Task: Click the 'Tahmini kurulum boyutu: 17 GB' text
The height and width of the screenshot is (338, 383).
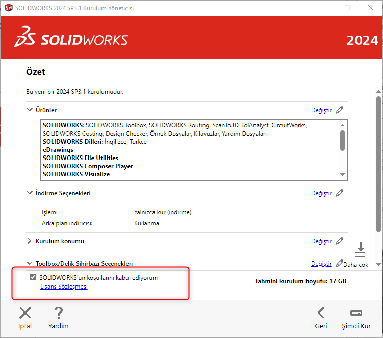Action: click(300, 281)
